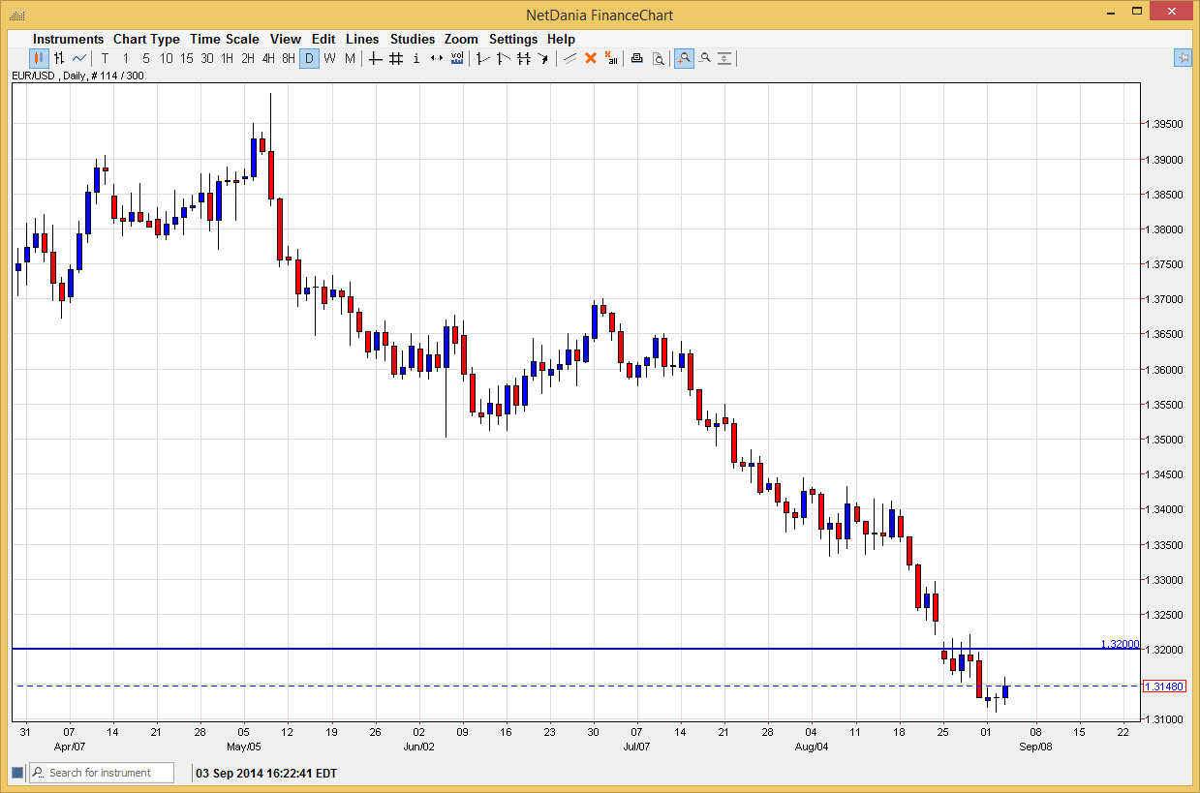
Task: Select the 1H timeframe button
Action: tap(227, 58)
